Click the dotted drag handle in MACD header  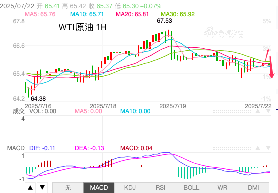(x=232, y=148)
